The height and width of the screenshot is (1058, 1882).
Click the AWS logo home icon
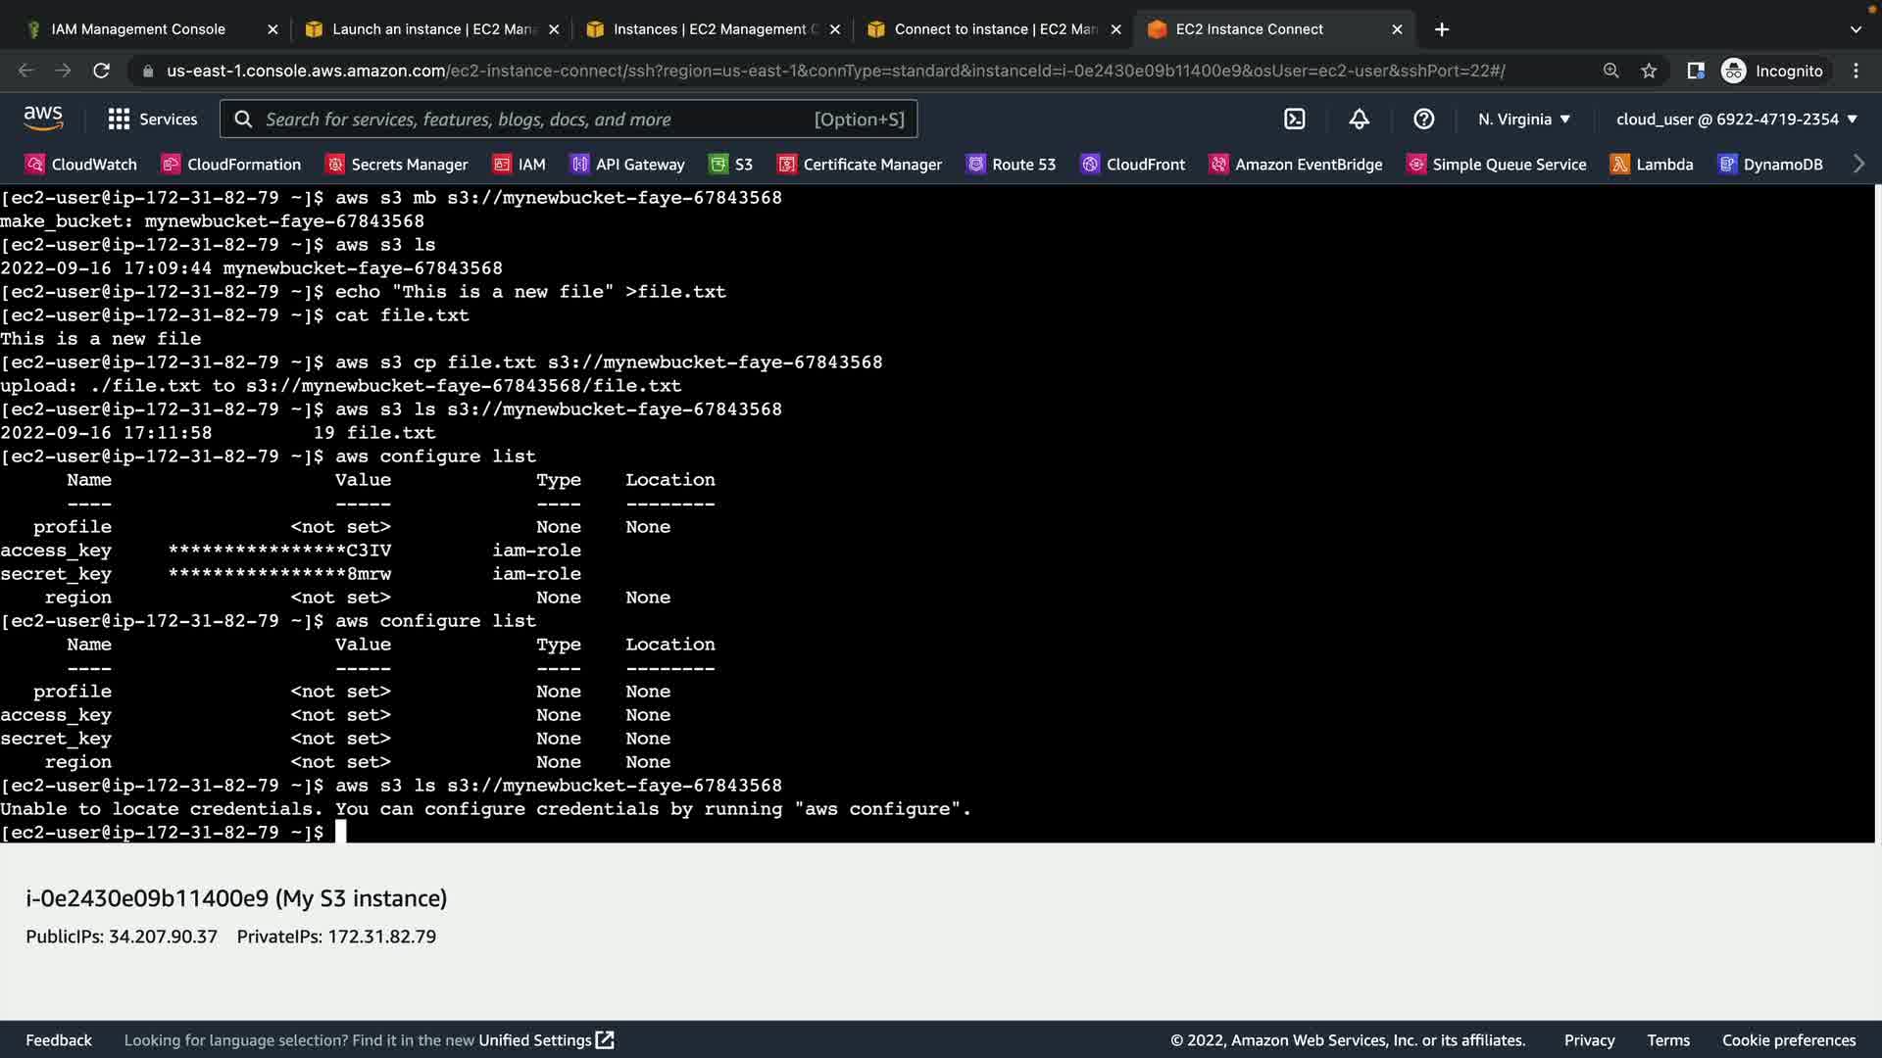click(43, 119)
